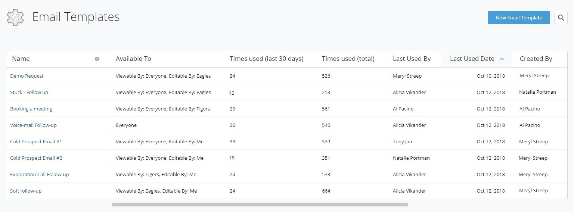Viewport: 574px width, 212px height.
Task: Click the total count '664' cell
Action: click(326, 191)
